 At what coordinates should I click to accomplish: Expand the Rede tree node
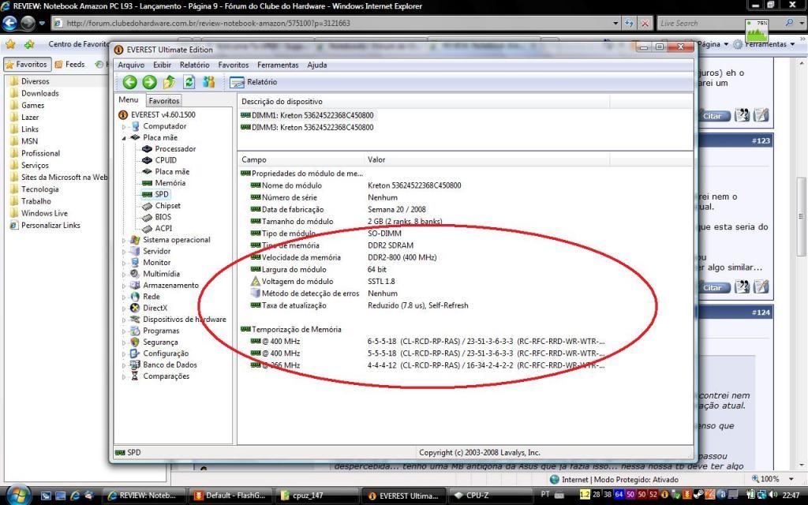124,297
